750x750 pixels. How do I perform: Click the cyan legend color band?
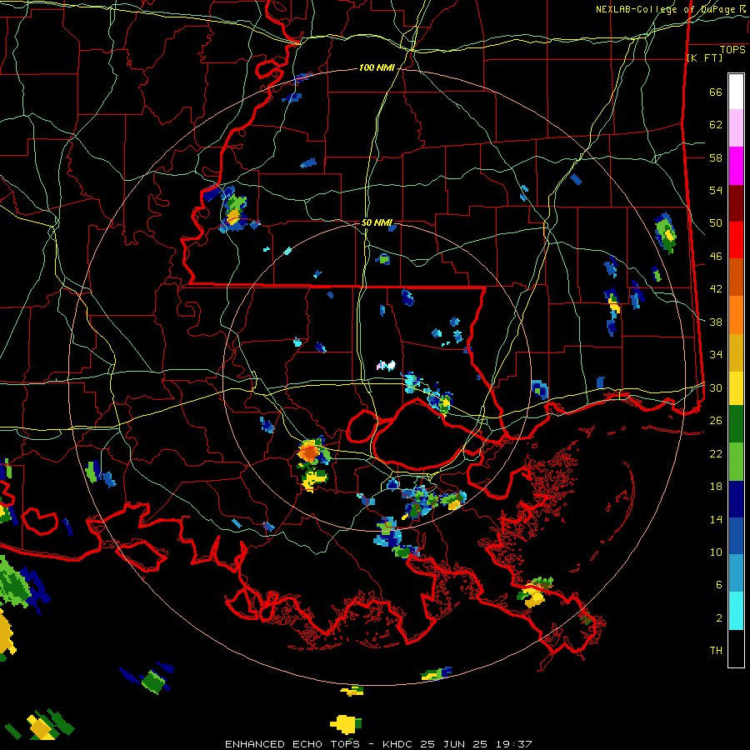736,611
